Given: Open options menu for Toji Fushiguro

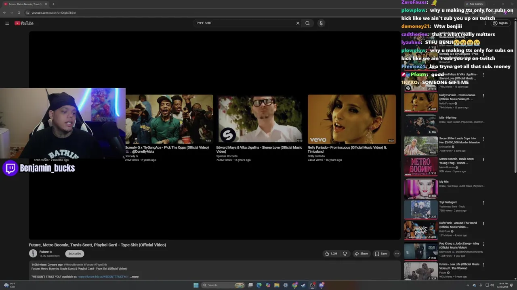Looking at the screenshot, I should point(483,203).
